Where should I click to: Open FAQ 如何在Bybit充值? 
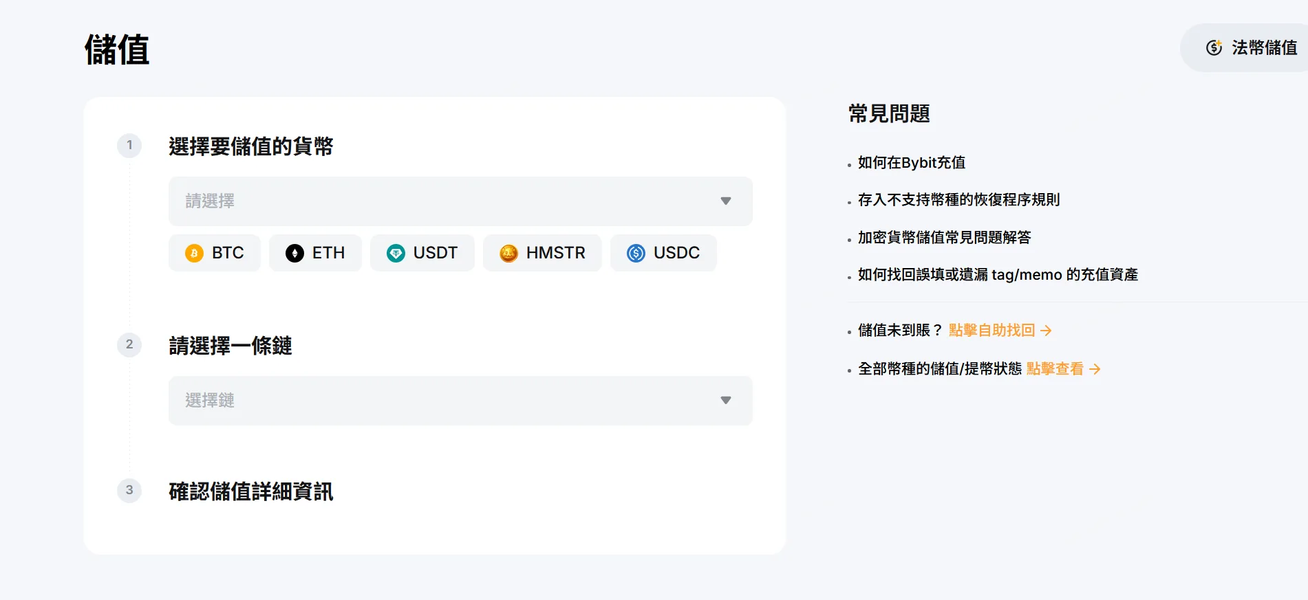pyautogui.click(x=912, y=163)
